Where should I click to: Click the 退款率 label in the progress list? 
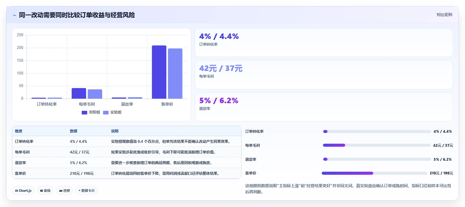[251, 159]
